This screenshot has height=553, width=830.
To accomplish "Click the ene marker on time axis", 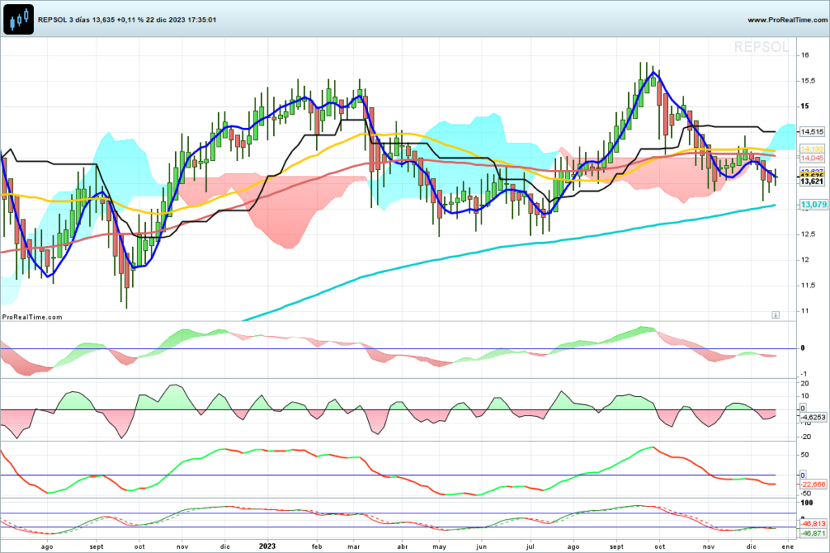I will pyautogui.click(x=788, y=547).
